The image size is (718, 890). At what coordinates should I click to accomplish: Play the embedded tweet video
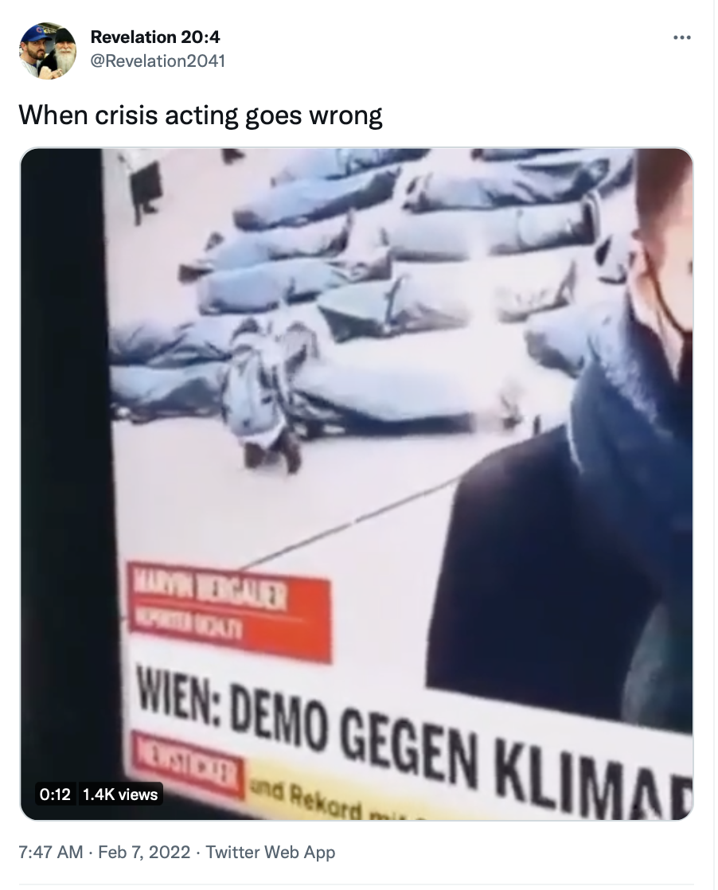click(357, 484)
